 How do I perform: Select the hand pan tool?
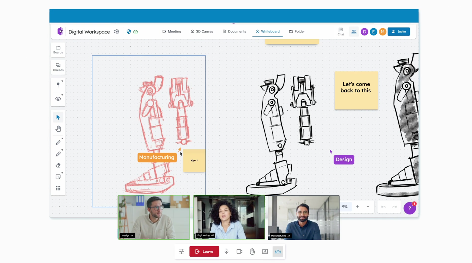coord(58,129)
